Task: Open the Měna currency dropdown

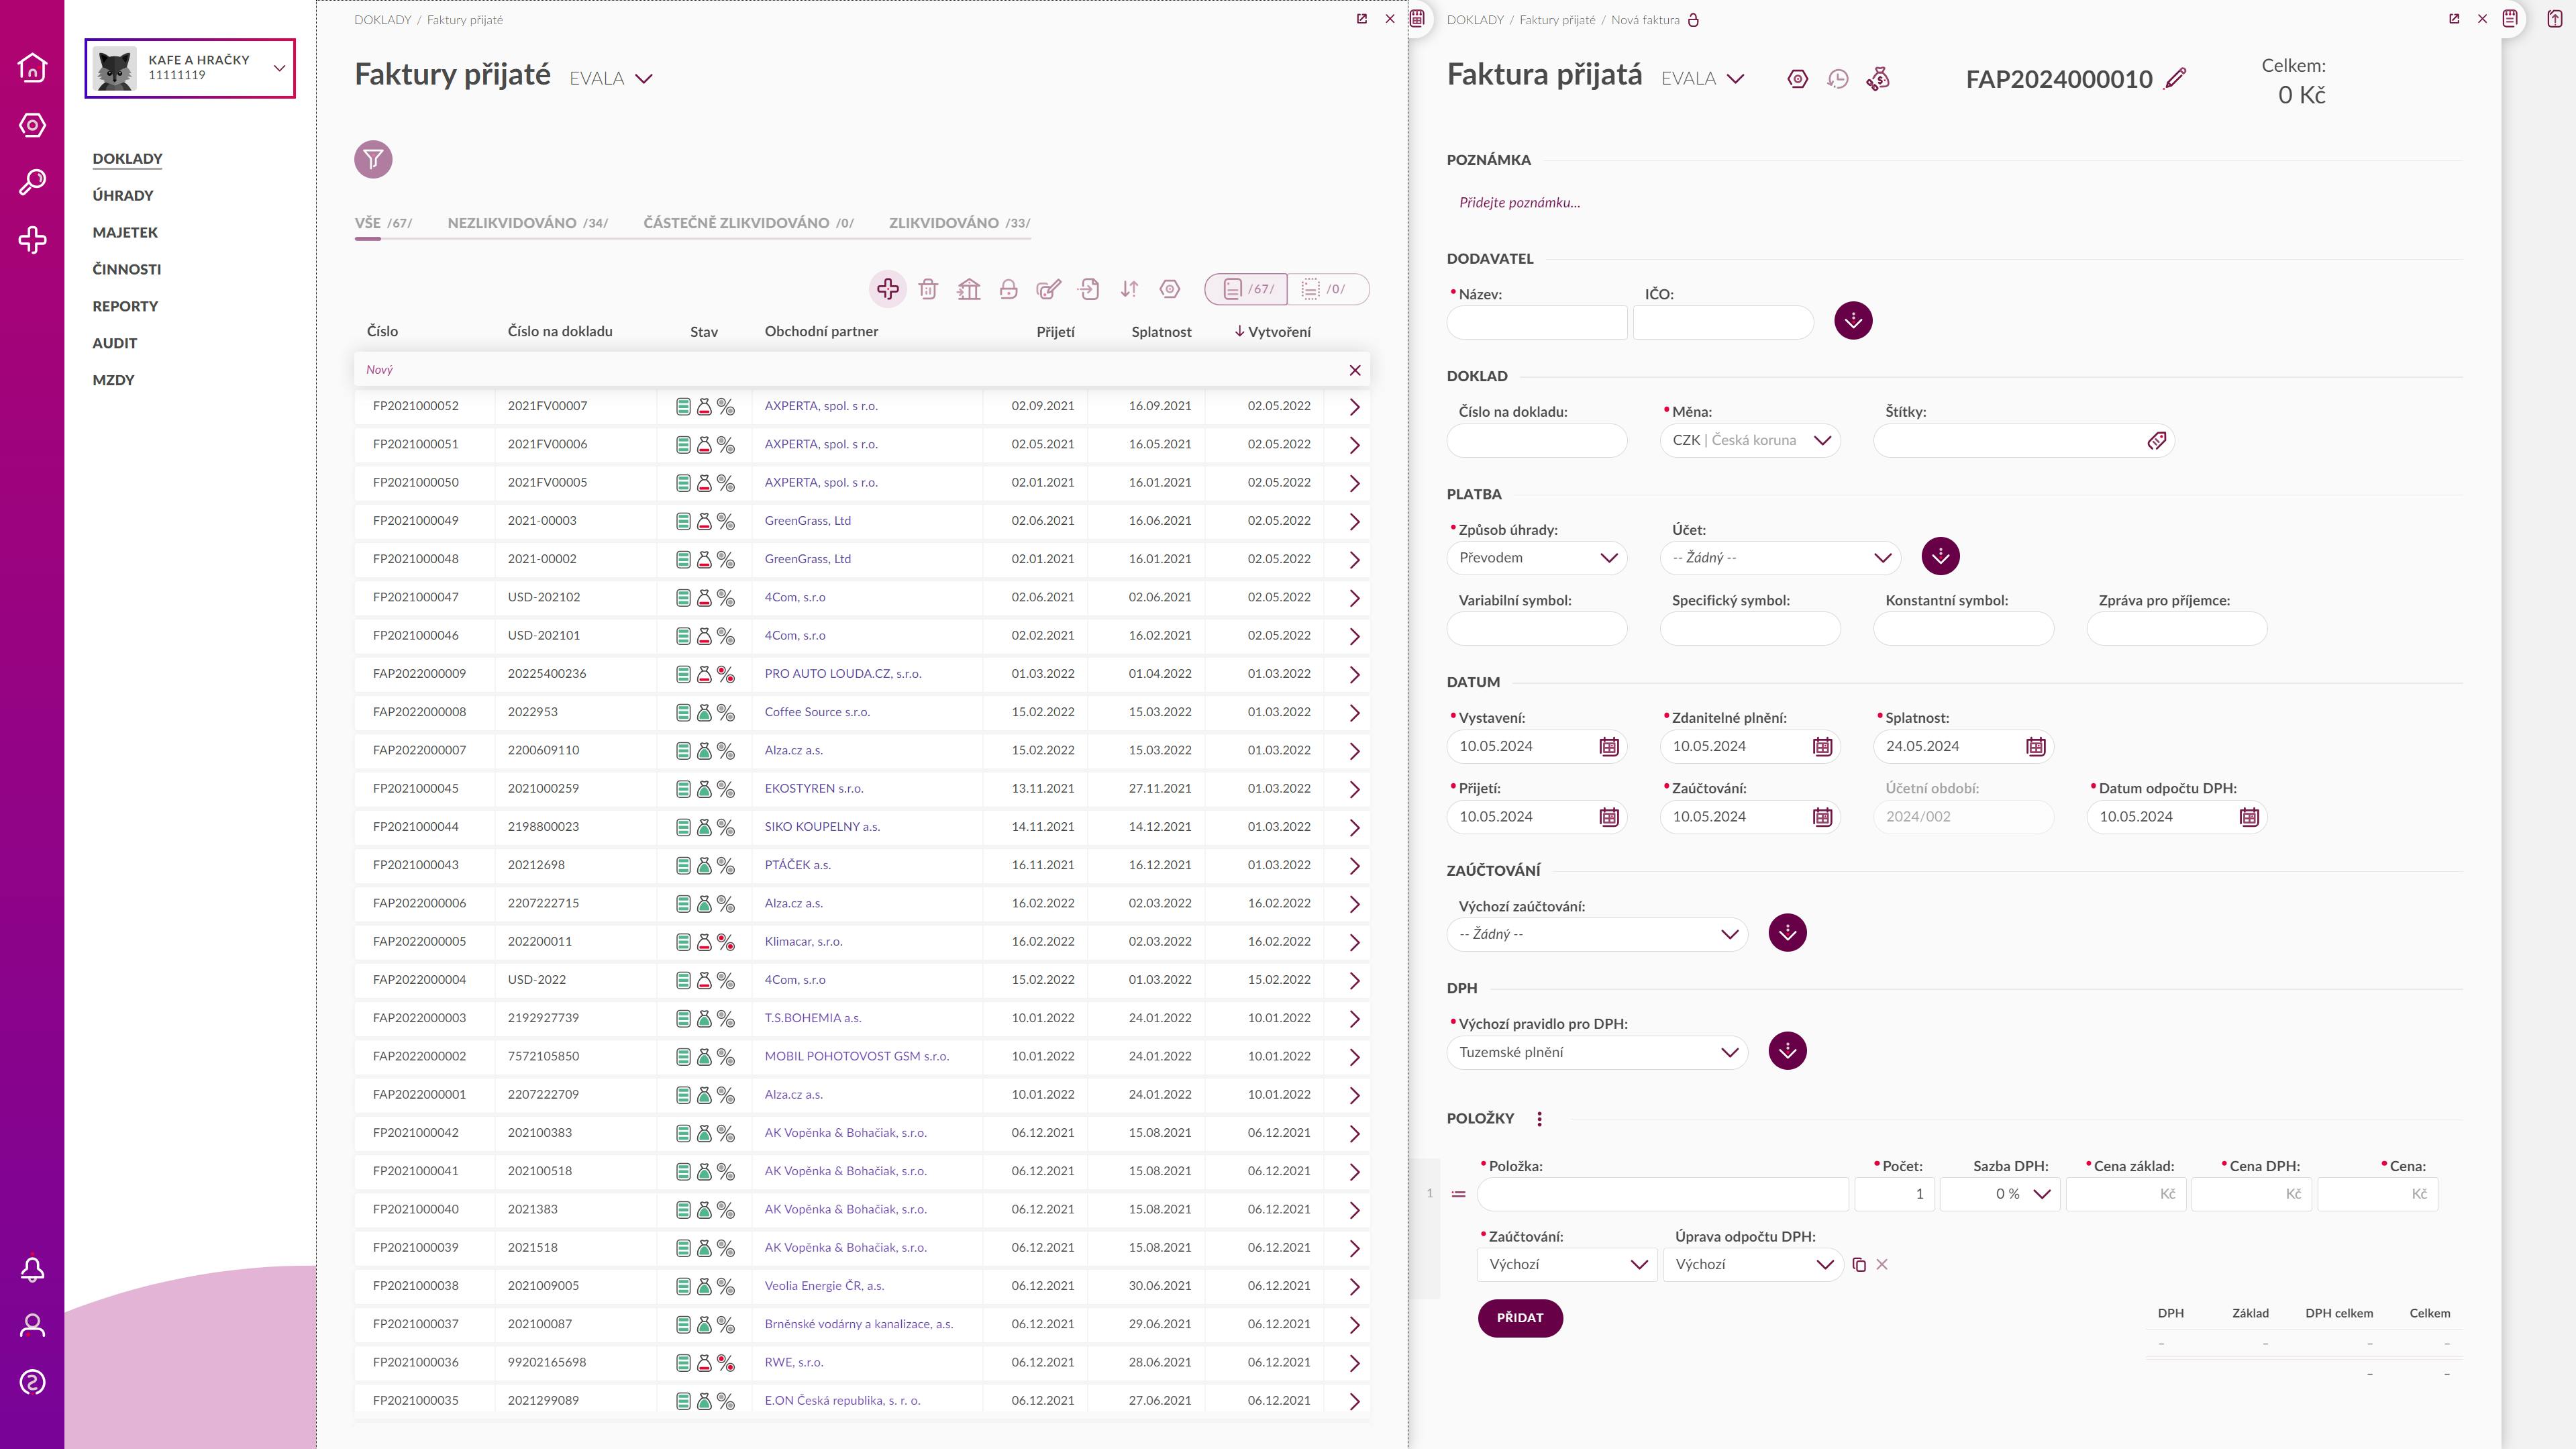Action: [x=1749, y=440]
